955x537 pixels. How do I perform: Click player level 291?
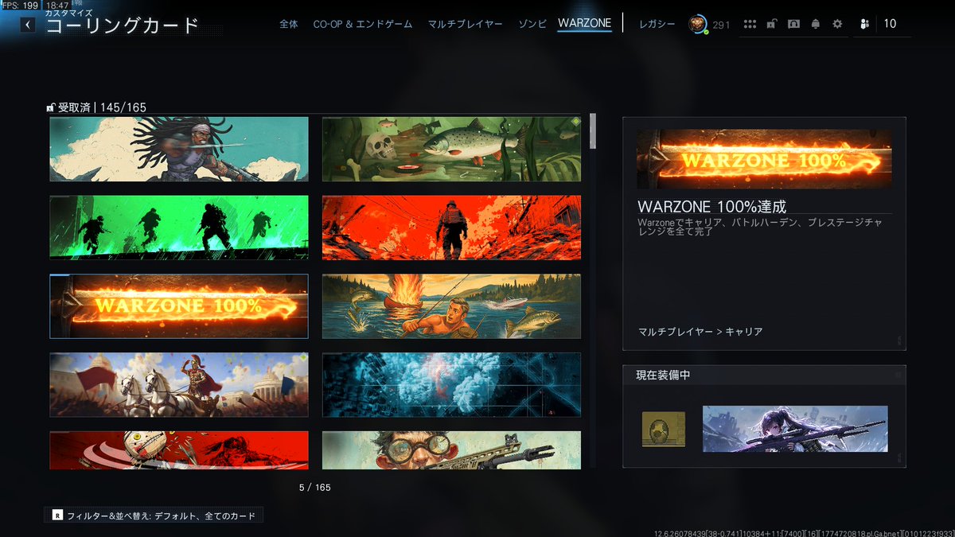721,25
